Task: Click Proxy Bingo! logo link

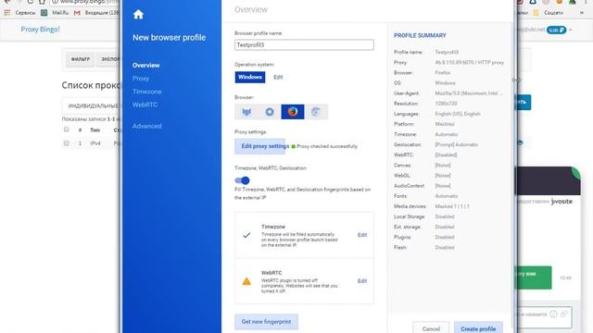Action: [x=40, y=29]
